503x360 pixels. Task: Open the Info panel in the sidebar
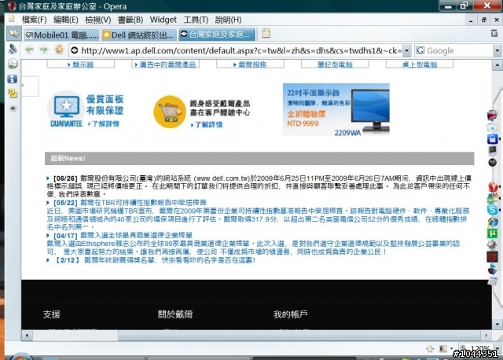point(13,79)
